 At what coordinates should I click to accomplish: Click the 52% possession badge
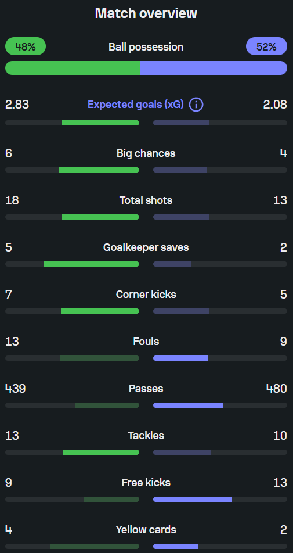266,46
